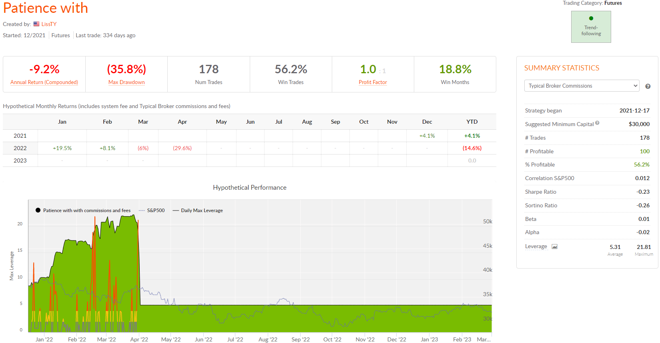
Task: Click the April 2022 (29.6%) monthly return cell
Action: coord(182,148)
